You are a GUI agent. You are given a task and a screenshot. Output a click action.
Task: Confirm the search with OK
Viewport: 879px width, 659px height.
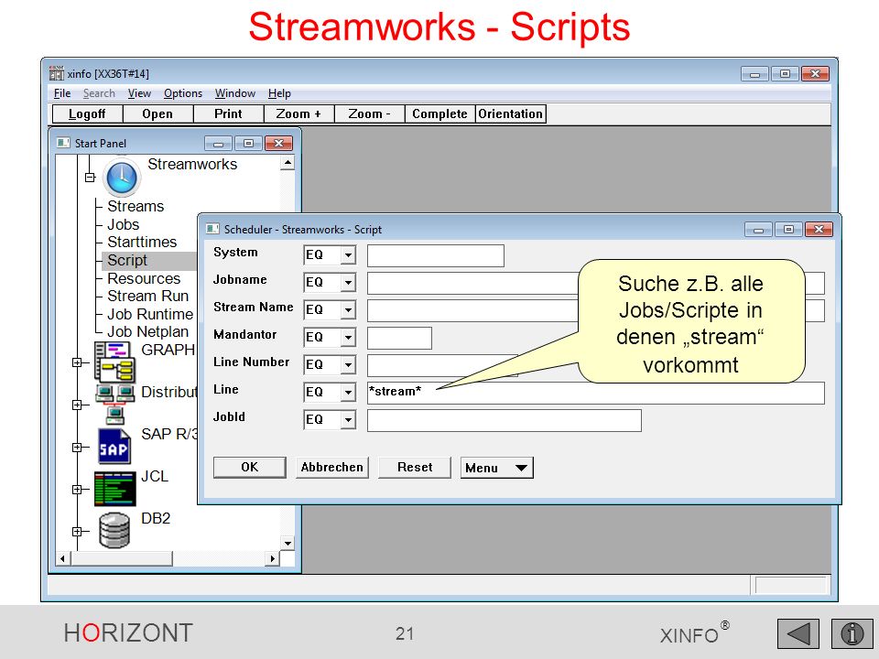[x=249, y=468]
